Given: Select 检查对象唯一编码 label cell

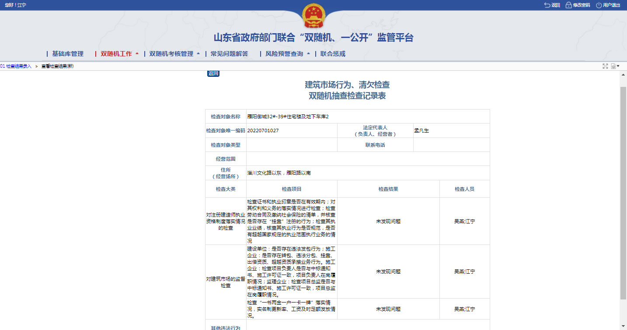Looking at the screenshot, I should tap(226, 131).
